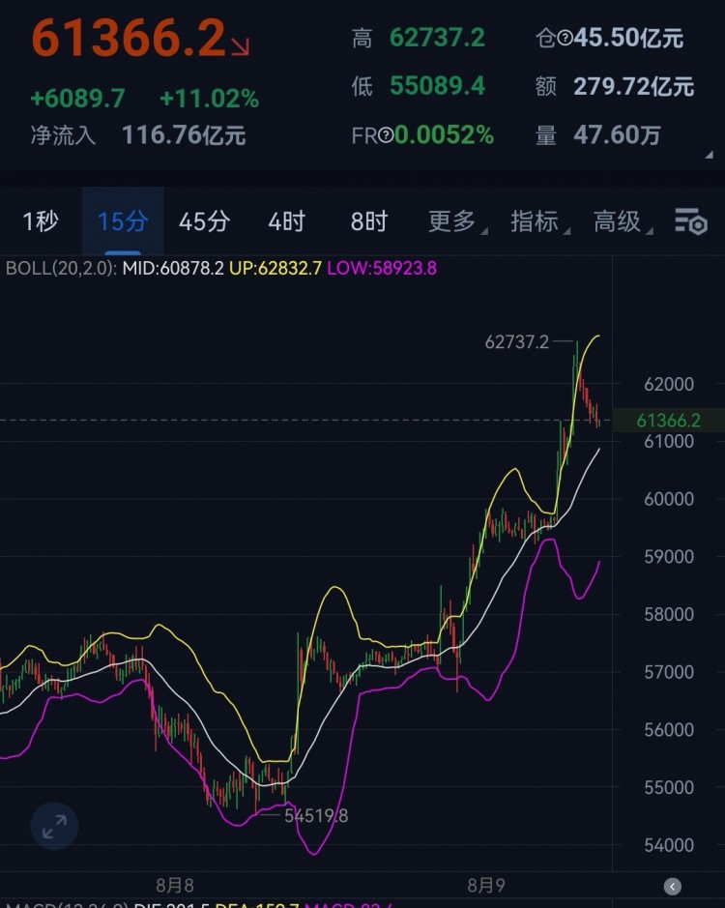Switch to the 8时 timeframe
The height and width of the screenshot is (908, 725).
pos(369,221)
